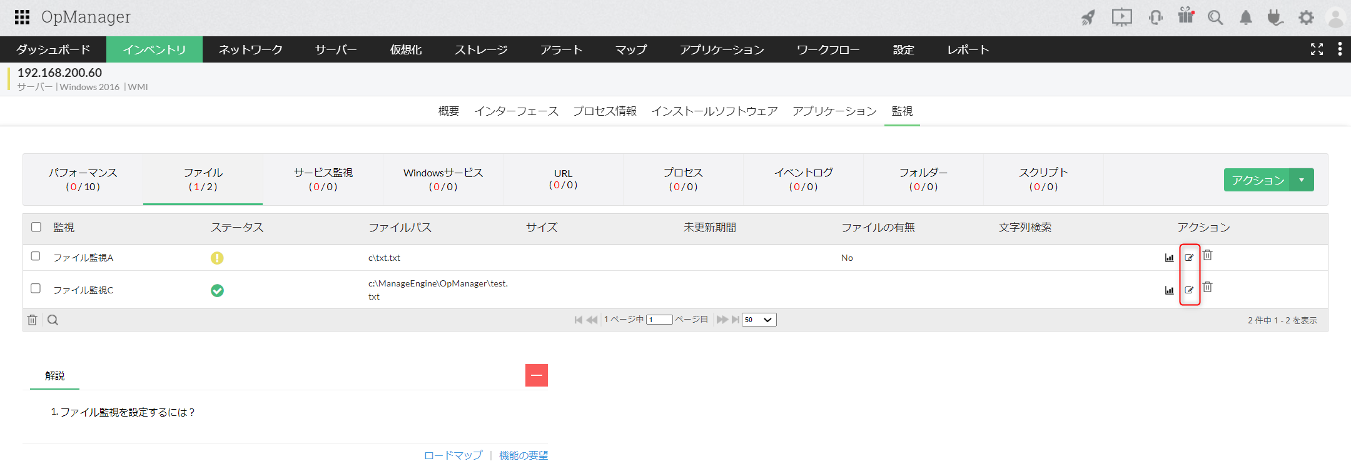Open the ロードマップ link
Screen dimensions: 1351x471
453,455
